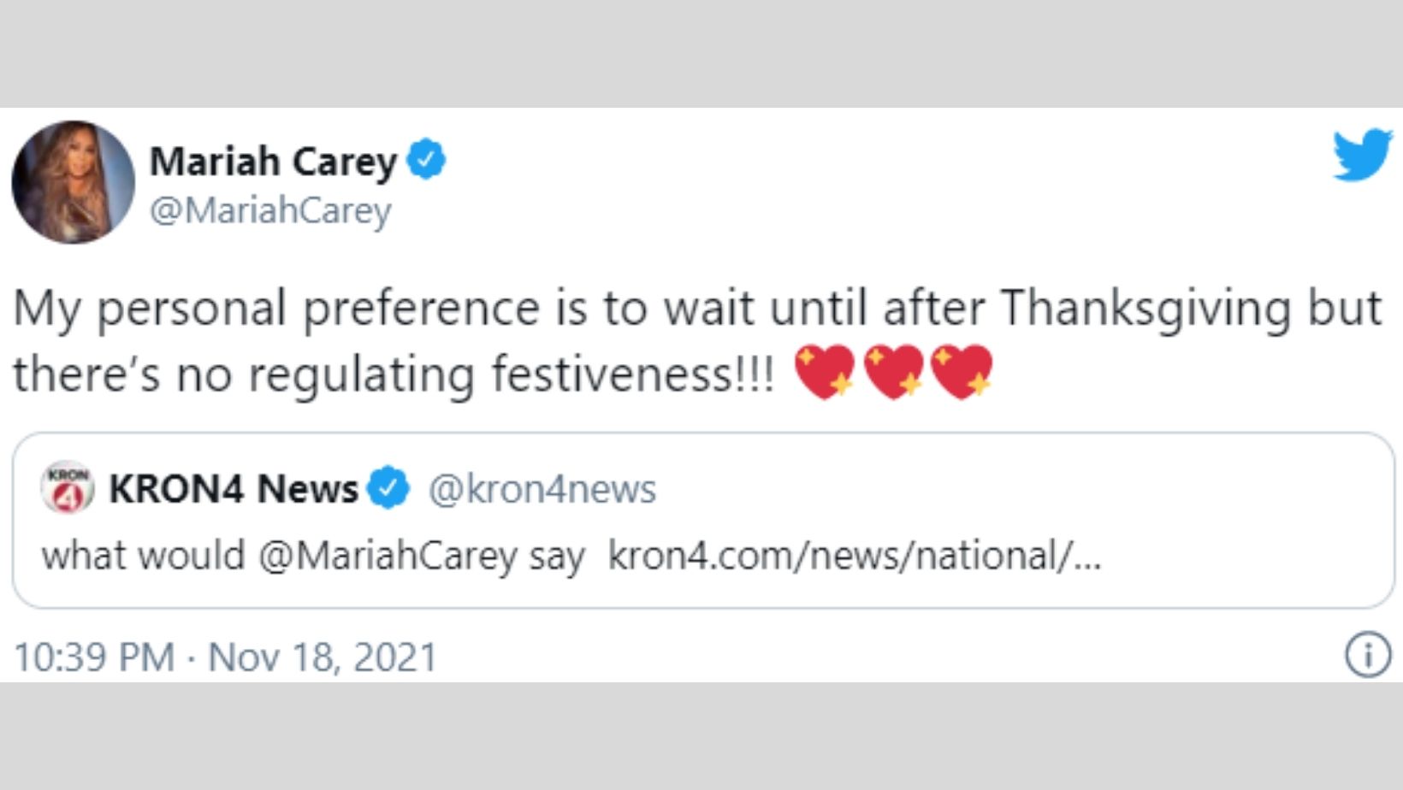Click the verified badge next to KRON4 News

pyautogui.click(x=389, y=488)
